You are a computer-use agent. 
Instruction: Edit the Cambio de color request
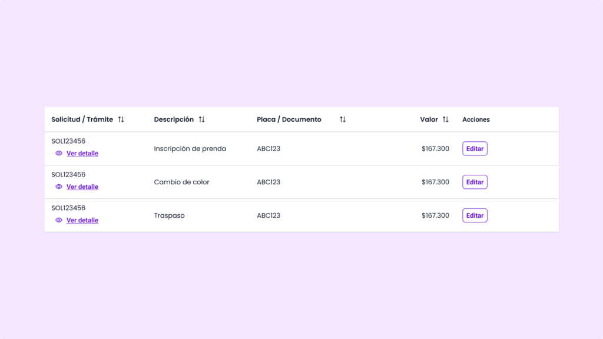pos(475,182)
